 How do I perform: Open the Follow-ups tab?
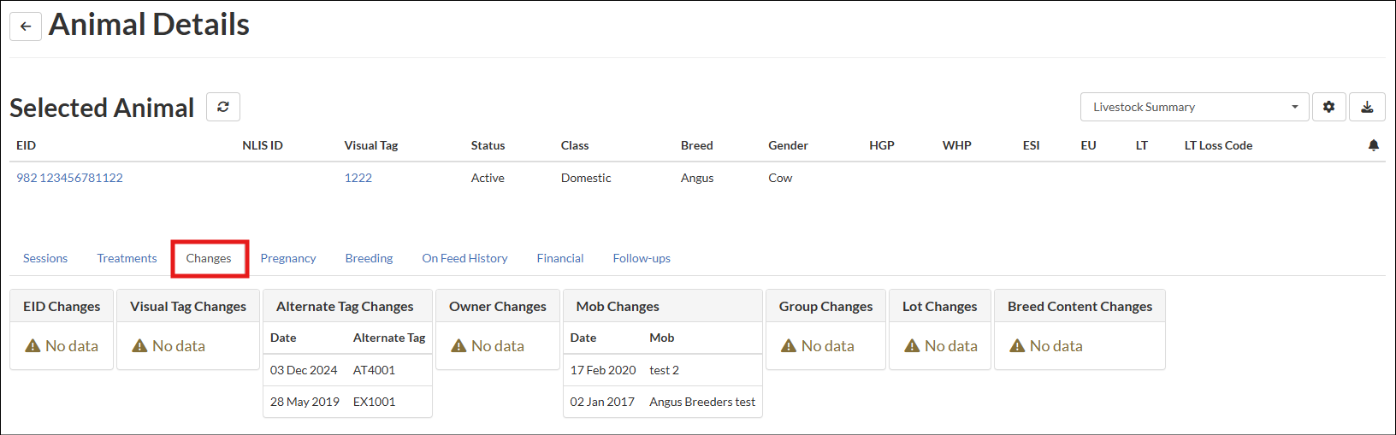pyautogui.click(x=642, y=258)
